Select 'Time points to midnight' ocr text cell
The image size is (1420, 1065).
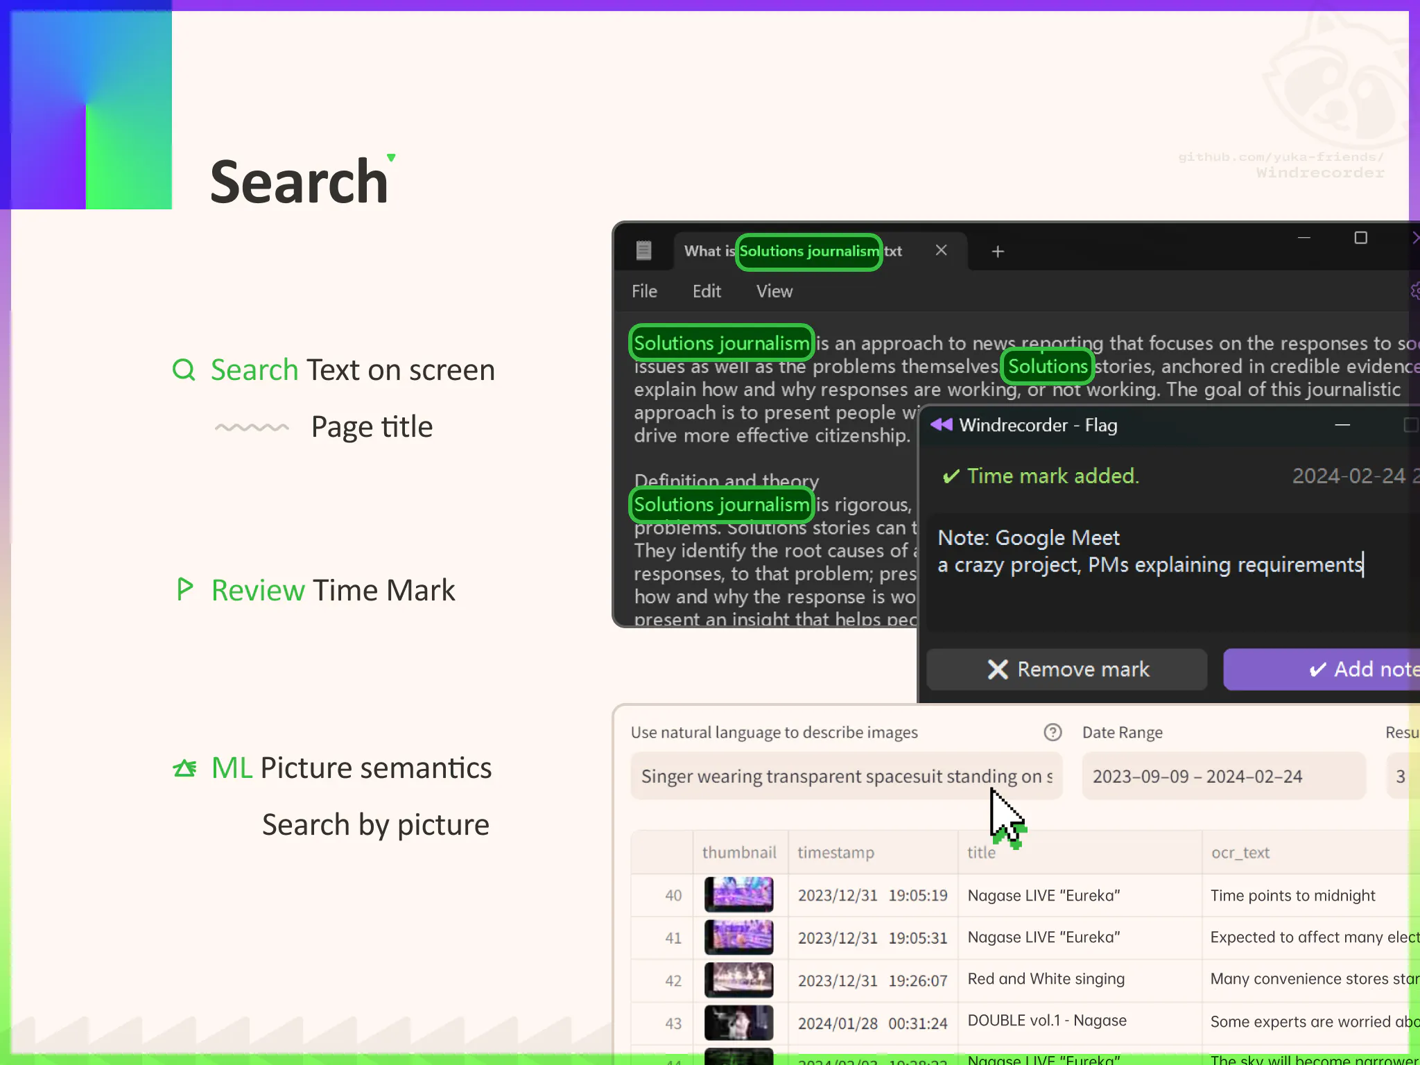coord(1310,895)
